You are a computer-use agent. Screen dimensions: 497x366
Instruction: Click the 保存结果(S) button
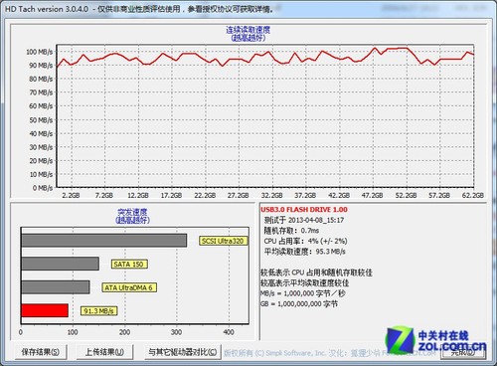point(41,352)
